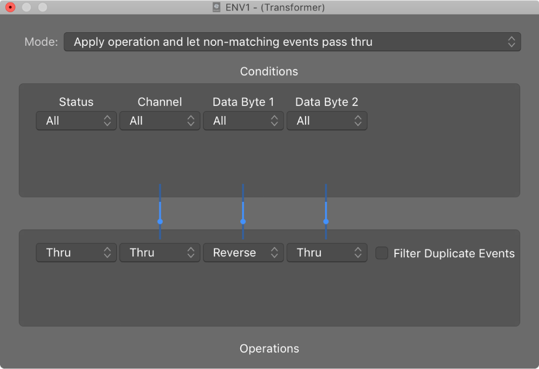Click the ENV1 - (Transformer) window title
Viewport: 539px width, 369px height.
click(275, 7)
